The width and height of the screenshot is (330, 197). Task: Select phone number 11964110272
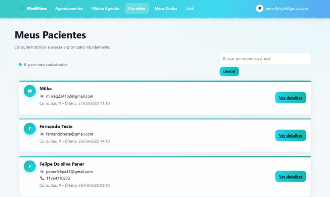coord(58,178)
